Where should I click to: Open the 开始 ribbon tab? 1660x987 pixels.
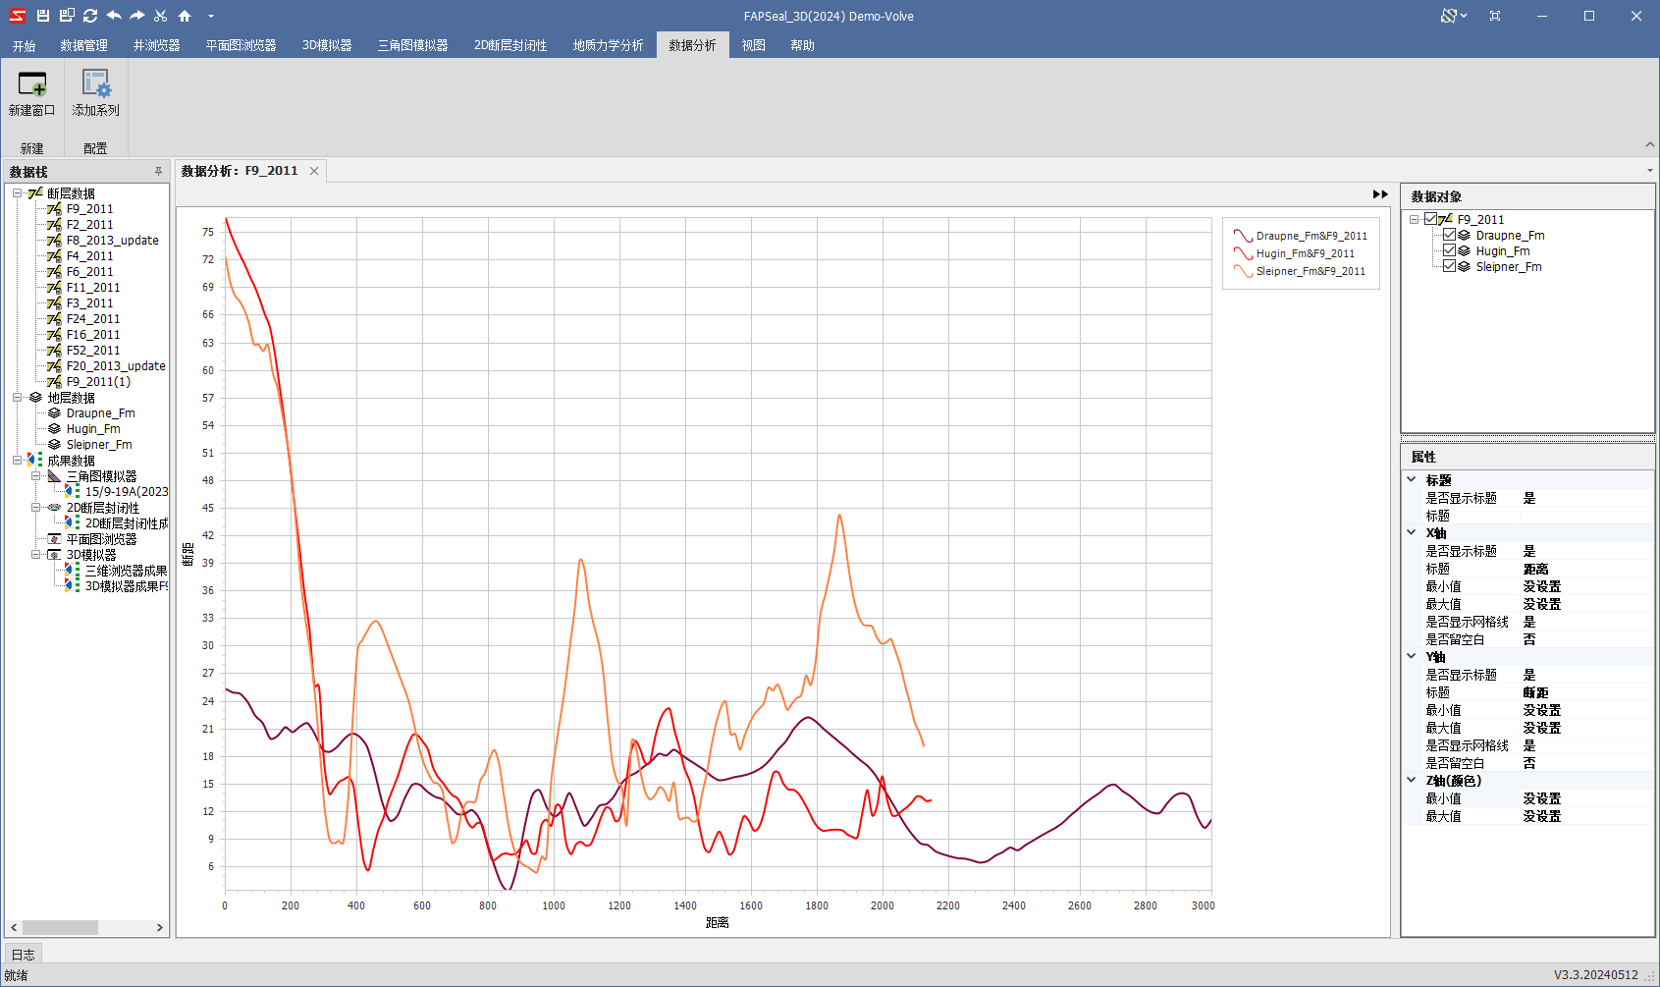[x=25, y=45]
